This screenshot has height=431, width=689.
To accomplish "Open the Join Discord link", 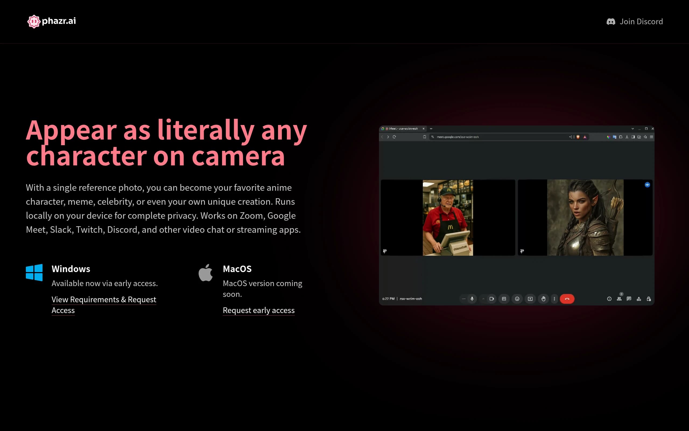I will point(635,21).
